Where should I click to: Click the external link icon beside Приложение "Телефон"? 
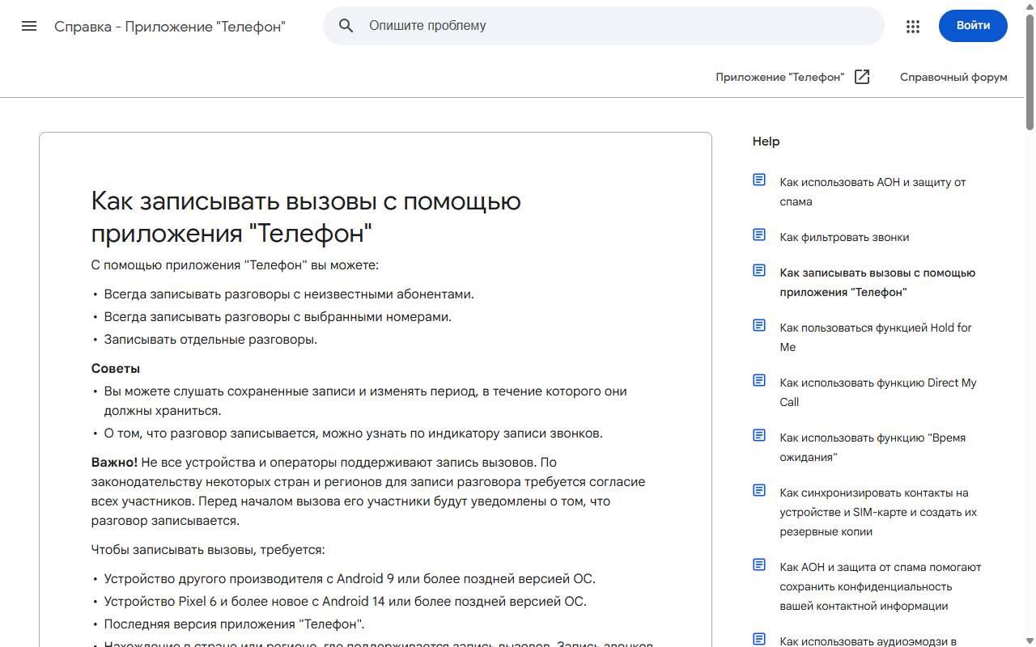point(863,77)
